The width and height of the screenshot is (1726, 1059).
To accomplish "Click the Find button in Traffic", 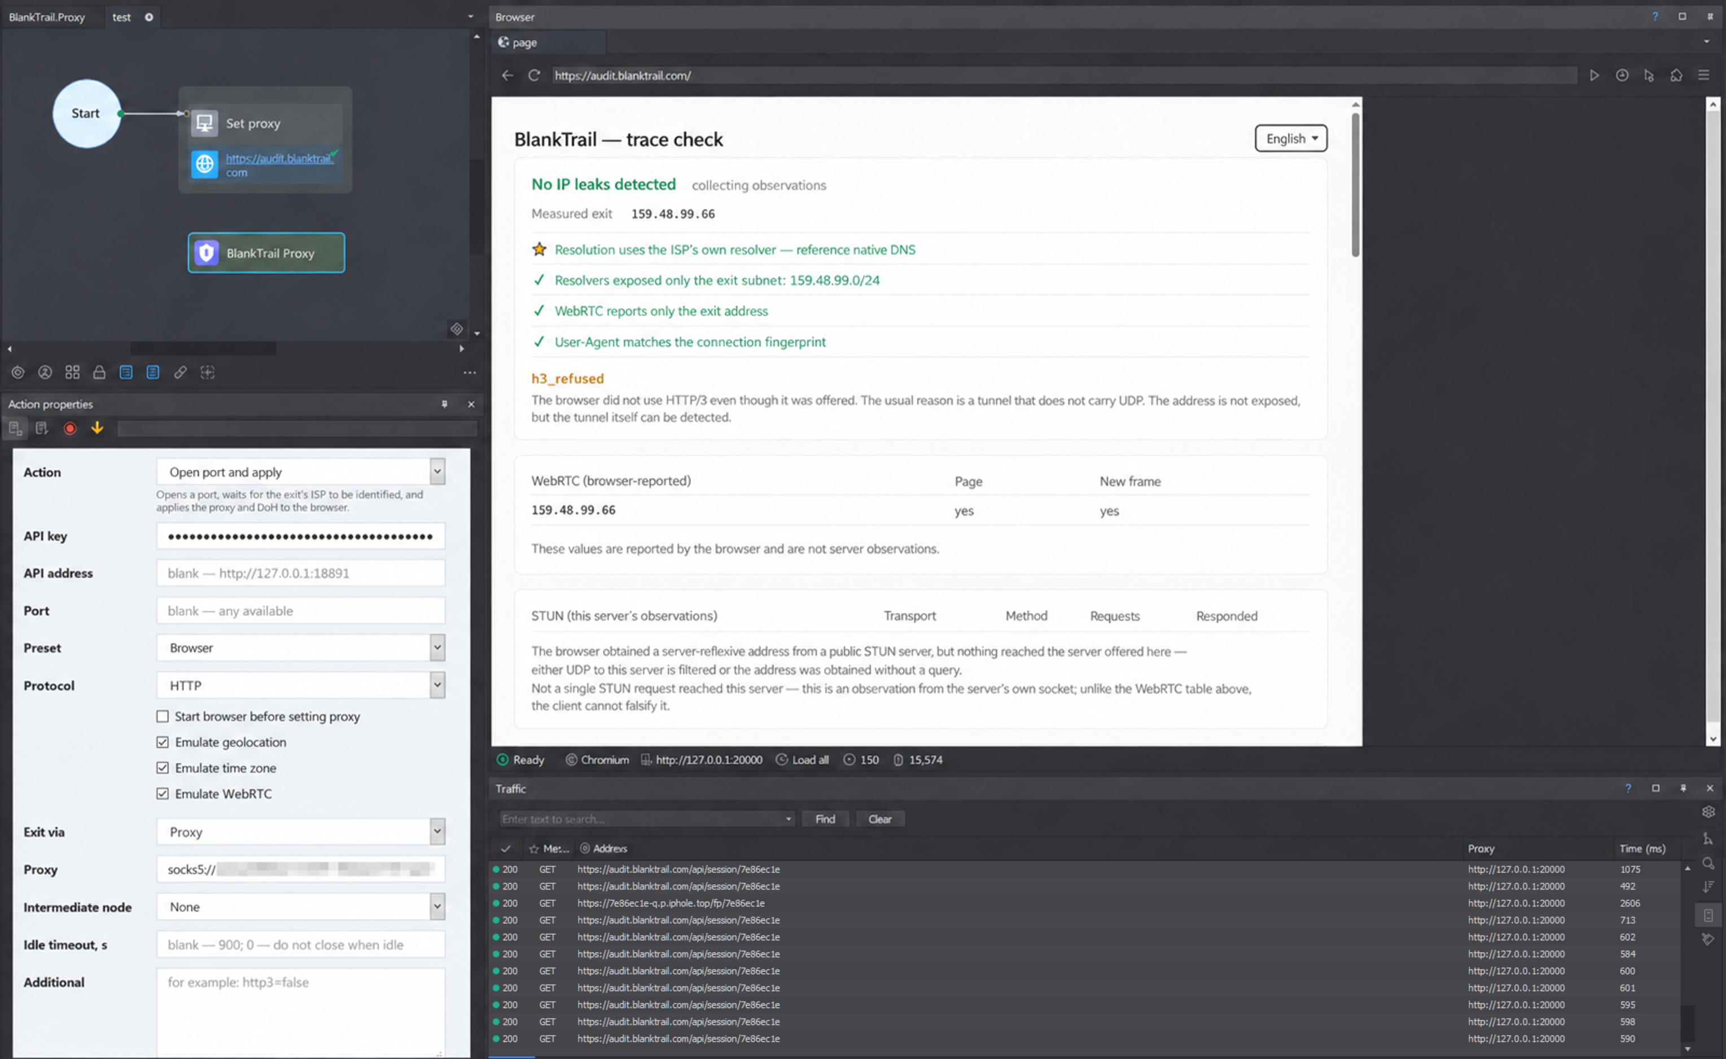I will pyautogui.click(x=825, y=819).
